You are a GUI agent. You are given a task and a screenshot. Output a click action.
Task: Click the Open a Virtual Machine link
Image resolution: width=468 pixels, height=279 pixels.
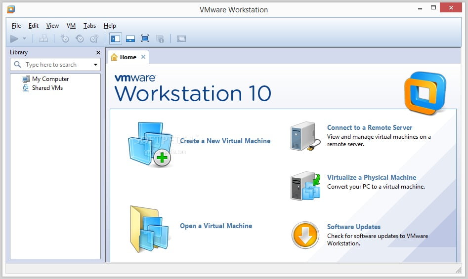[x=216, y=226]
